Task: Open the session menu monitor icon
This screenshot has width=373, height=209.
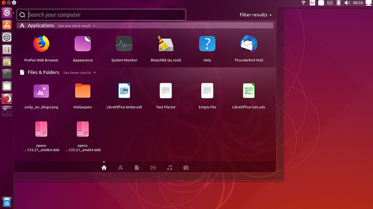Action: click(369, 3)
